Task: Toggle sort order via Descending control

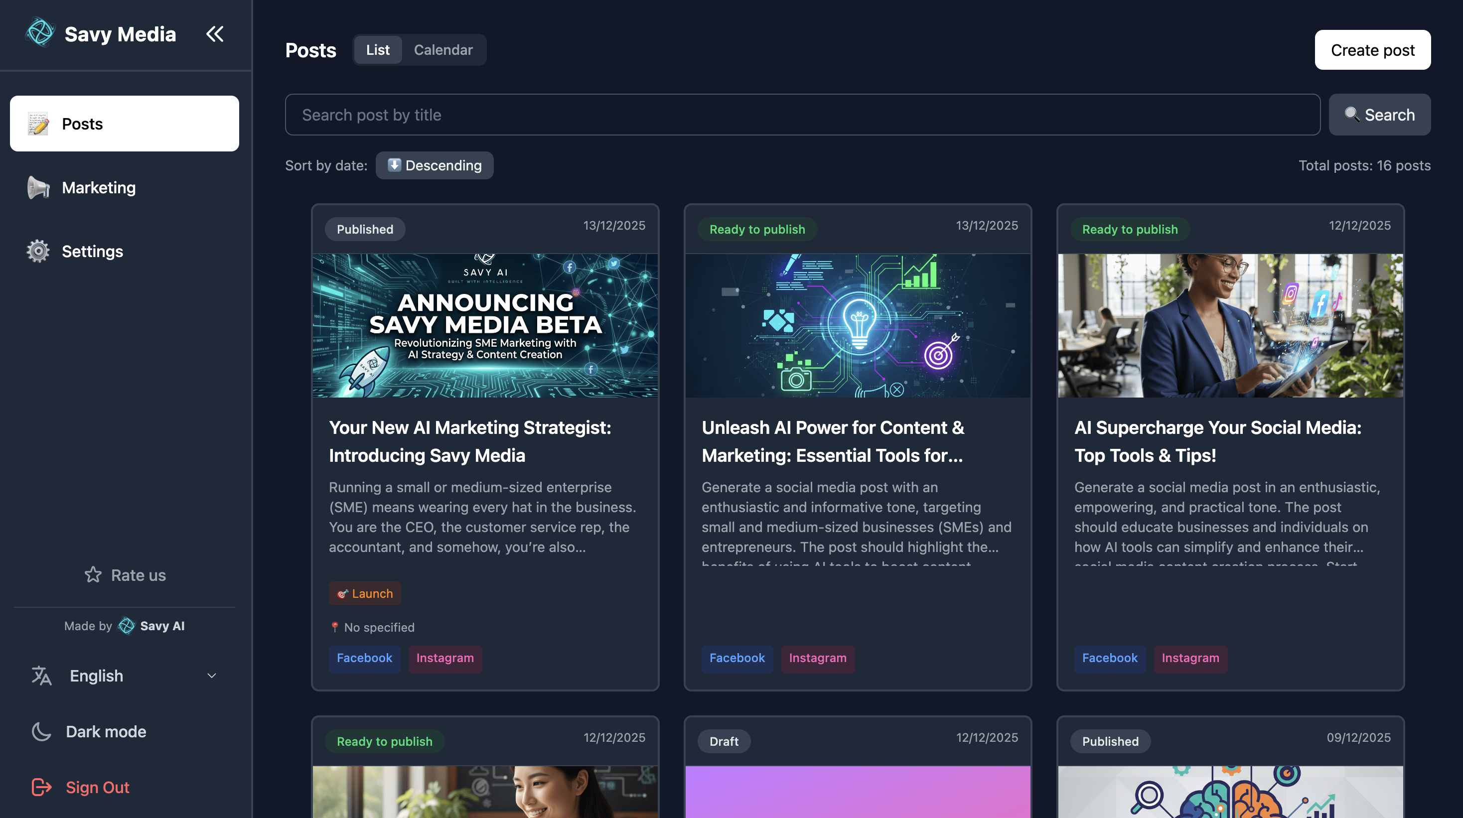Action: click(x=435, y=165)
